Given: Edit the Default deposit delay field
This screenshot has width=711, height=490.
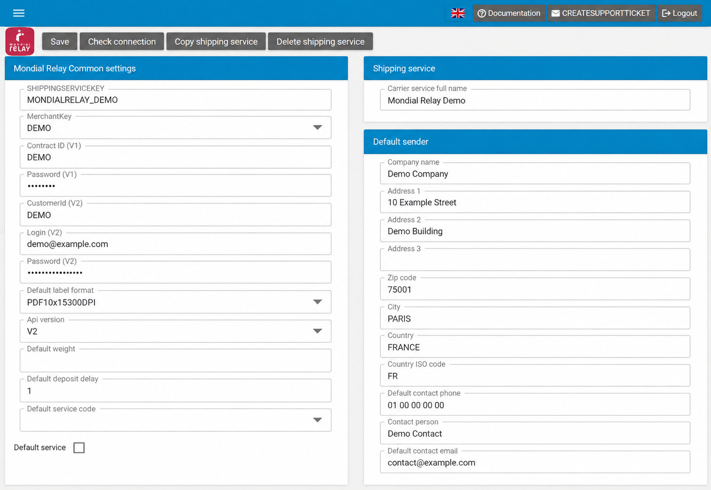Looking at the screenshot, I should [x=176, y=391].
